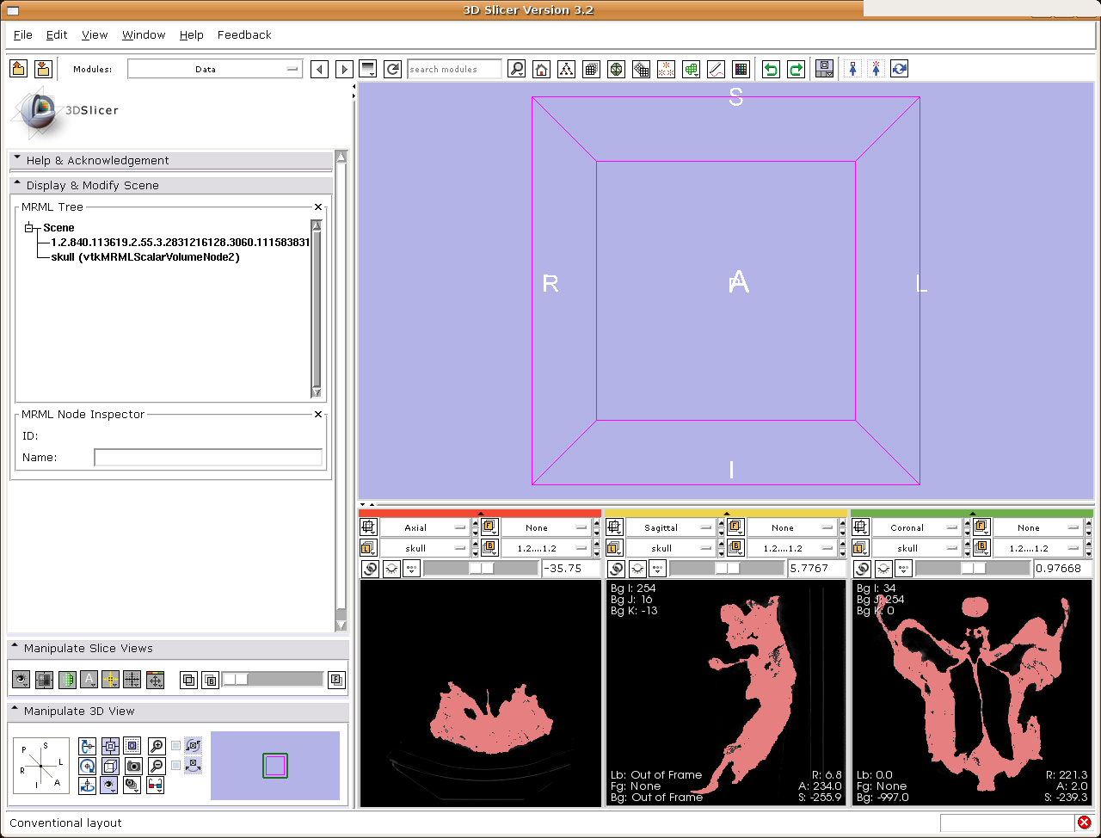
Task: Toggle slice visibility eye in Sagittal viewer
Action: [637, 569]
